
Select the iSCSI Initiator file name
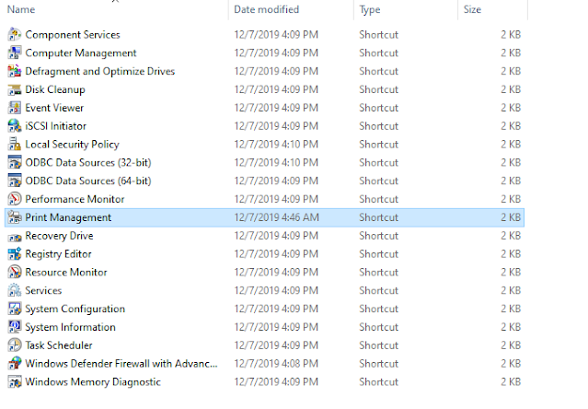[55, 126]
